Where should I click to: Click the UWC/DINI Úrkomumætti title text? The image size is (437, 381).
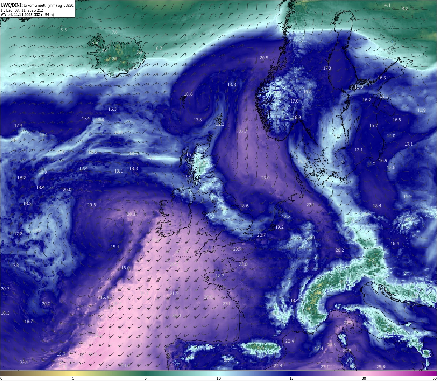click(x=38, y=5)
